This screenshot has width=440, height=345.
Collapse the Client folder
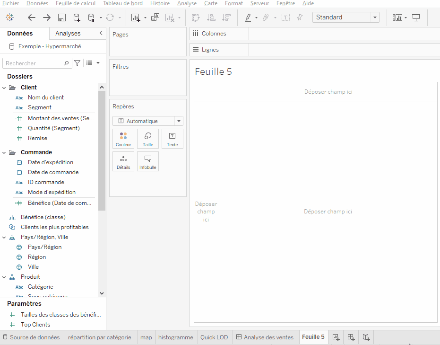pos(4,88)
